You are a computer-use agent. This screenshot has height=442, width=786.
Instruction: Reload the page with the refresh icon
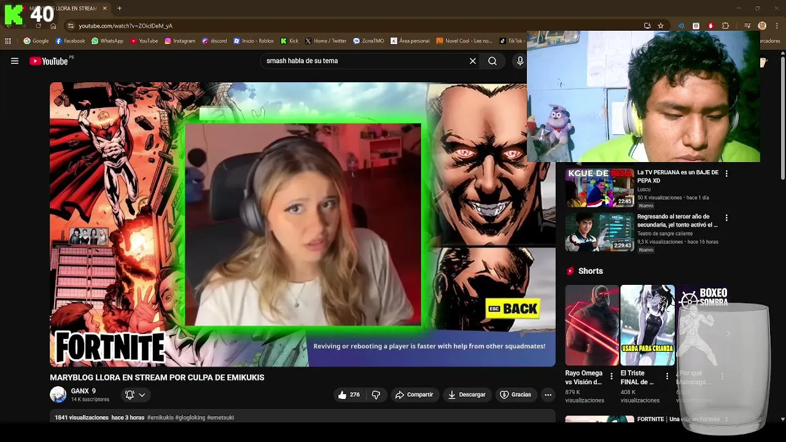point(38,26)
